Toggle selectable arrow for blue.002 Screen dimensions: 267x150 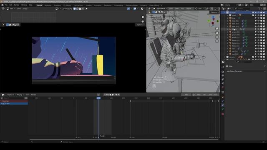pyautogui.click(x=256, y=24)
